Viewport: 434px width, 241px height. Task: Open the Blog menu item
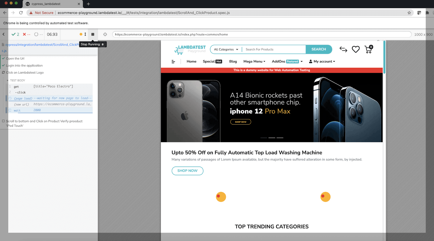[x=233, y=62]
